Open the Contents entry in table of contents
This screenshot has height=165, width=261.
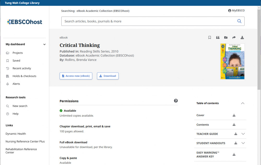point(203,125)
